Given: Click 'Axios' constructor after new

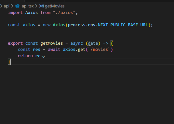Looking at the screenshot, I should (59, 25).
